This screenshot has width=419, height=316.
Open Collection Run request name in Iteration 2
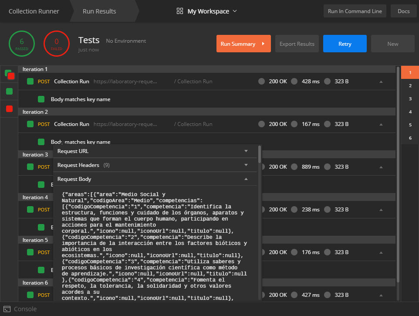click(x=71, y=124)
